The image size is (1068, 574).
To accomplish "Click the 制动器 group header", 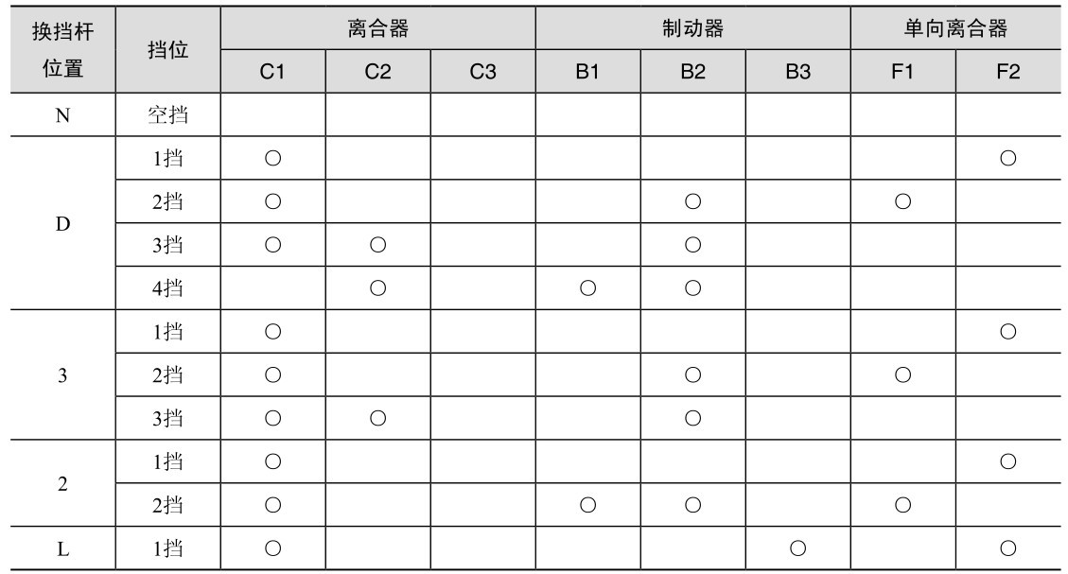I will (x=692, y=29).
